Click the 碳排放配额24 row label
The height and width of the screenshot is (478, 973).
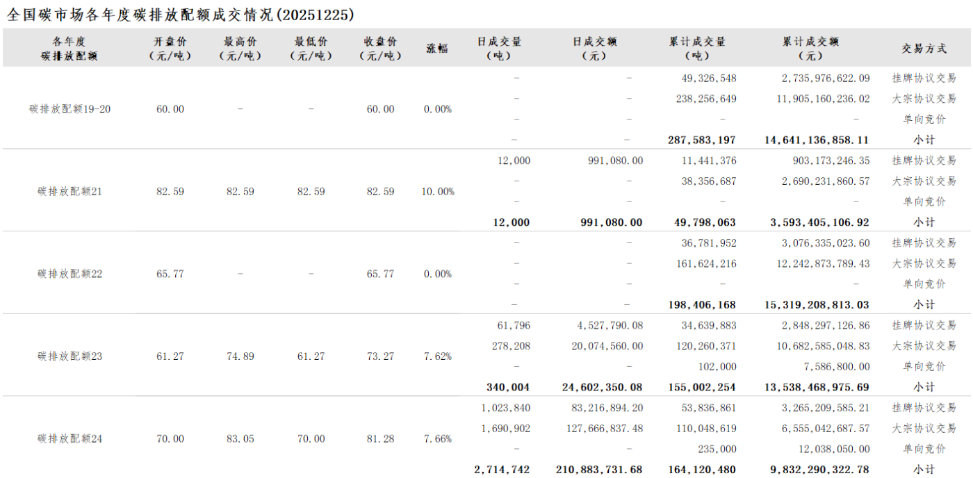(69, 439)
